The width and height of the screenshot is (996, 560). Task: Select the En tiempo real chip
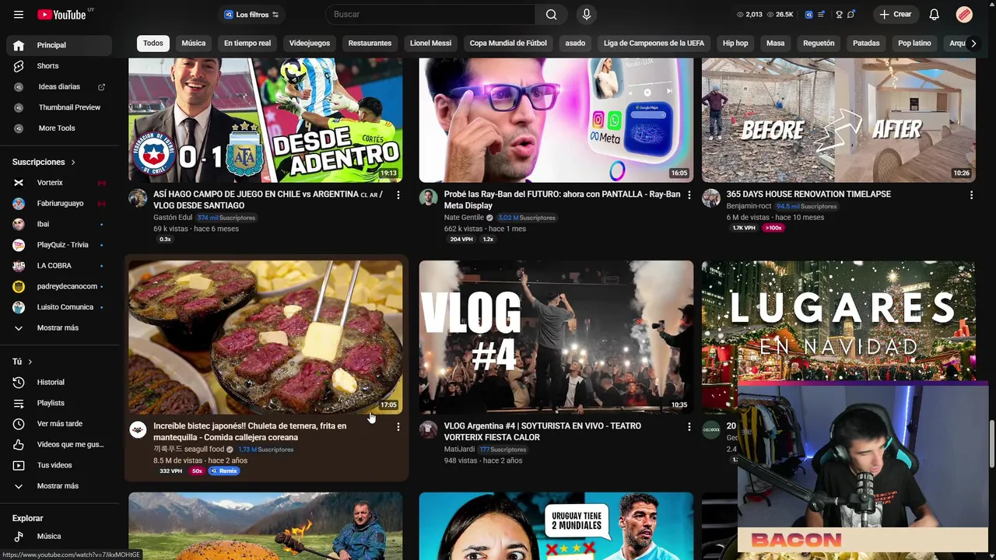point(247,43)
